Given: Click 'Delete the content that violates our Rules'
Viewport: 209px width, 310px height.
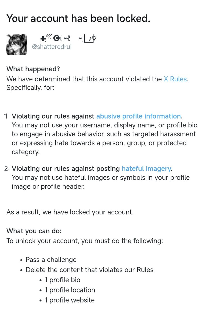Looking at the screenshot, I should [89, 270].
